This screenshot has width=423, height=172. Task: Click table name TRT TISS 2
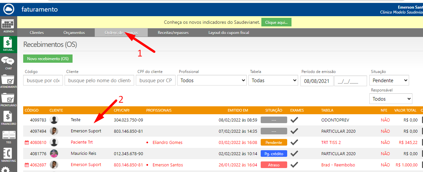coord(331,142)
